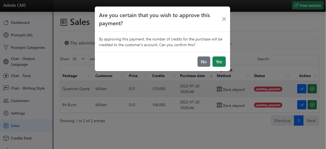Click the Chat Writing Style quote icon
Image resolution: width=326 pixels, height=149 pixels.
click(x=6, y=88)
